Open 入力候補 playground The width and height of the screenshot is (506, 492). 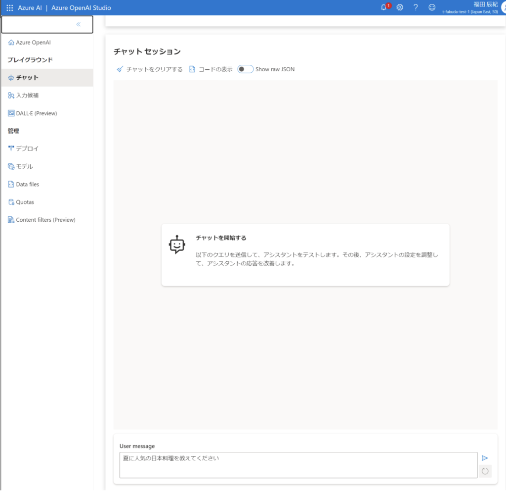pyautogui.click(x=27, y=96)
